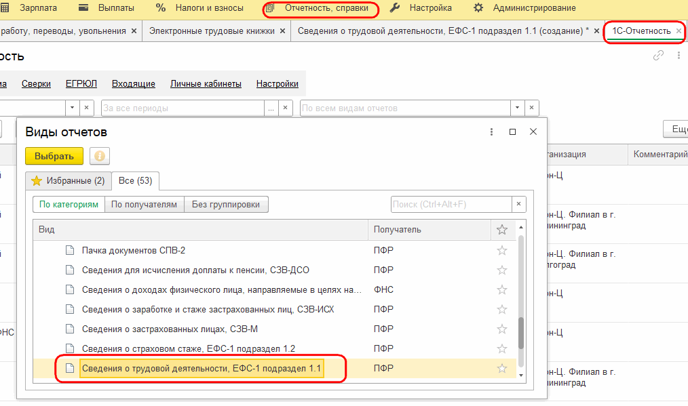Click the yellow Выбрать button

click(x=54, y=156)
